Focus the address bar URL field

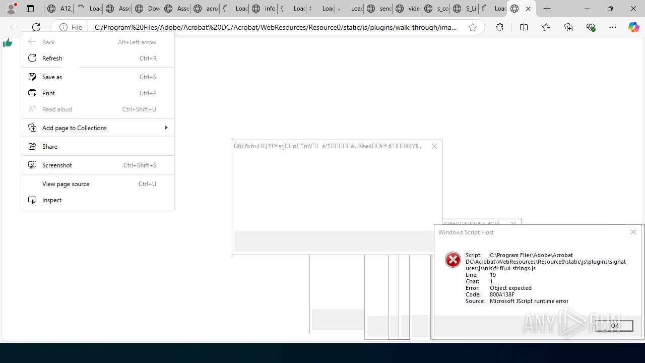click(x=276, y=27)
